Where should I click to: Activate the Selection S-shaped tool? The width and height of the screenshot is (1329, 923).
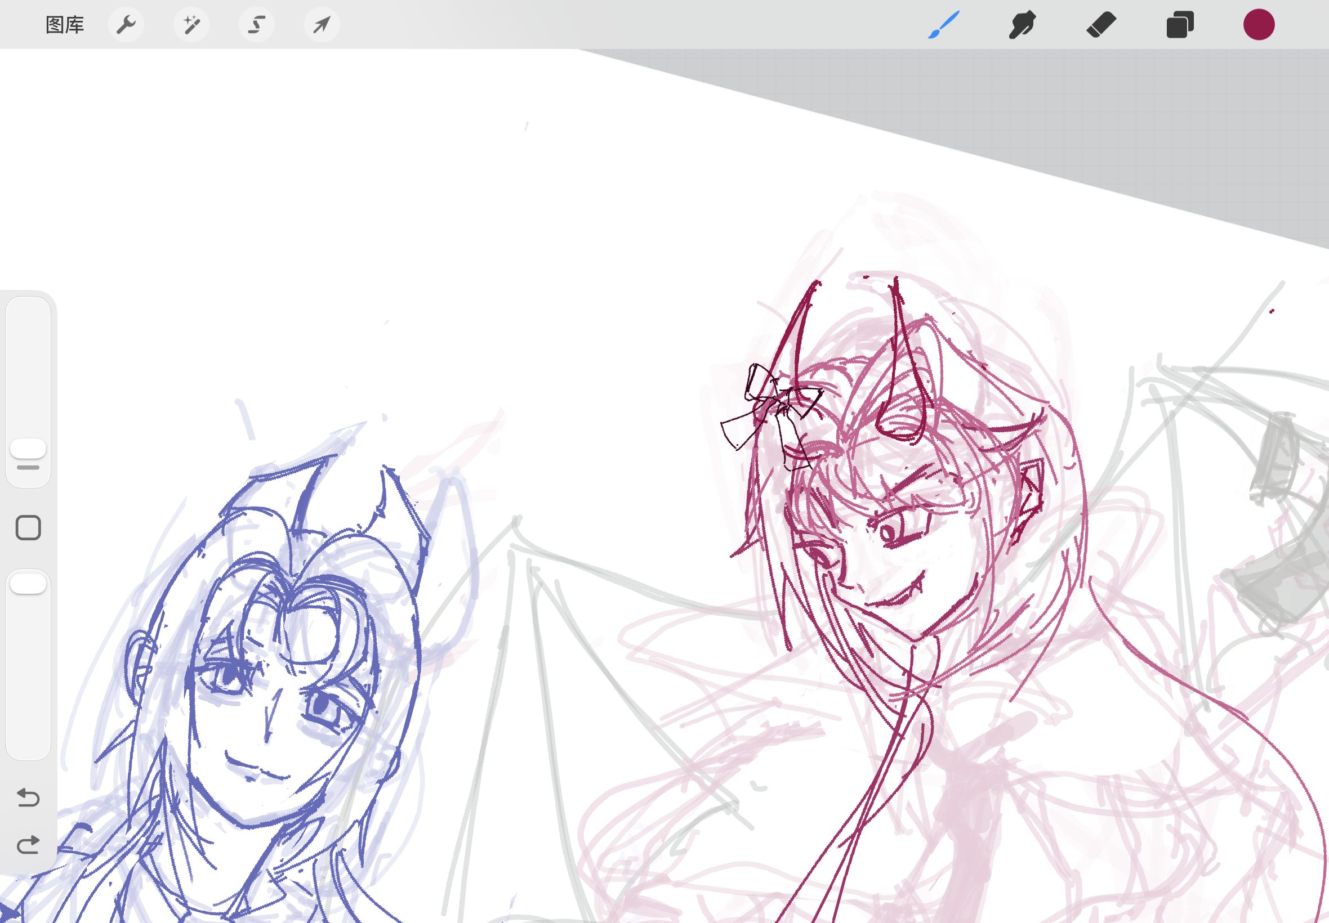(x=257, y=25)
